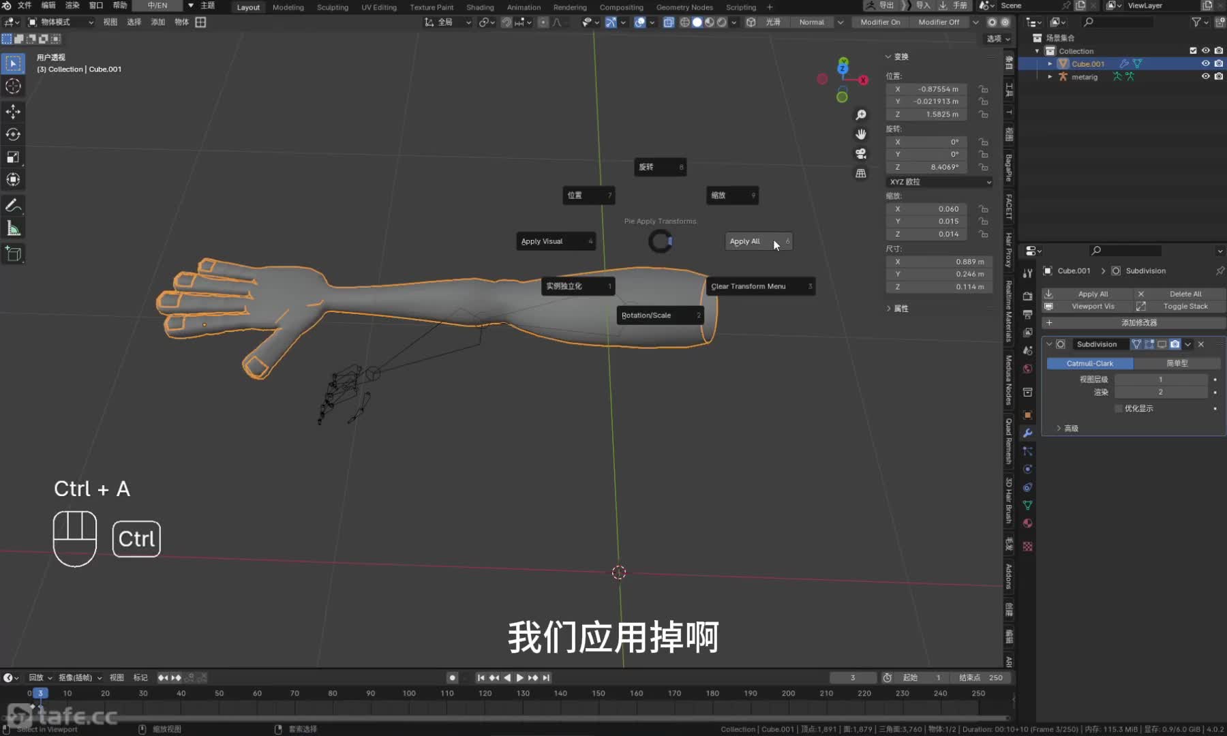The width and height of the screenshot is (1227, 736).
Task: Open the Geometry Nodes workspace tab
Action: [684, 7]
